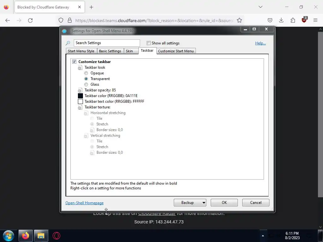Open tracking protection shield in address bar
The width and height of the screenshot is (323, 242).
(61, 20)
